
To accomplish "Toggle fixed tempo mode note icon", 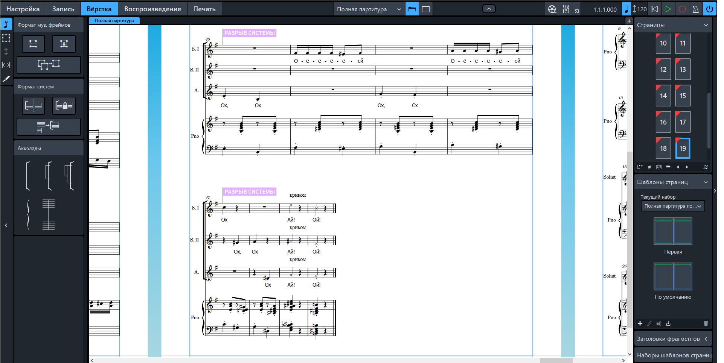I will coord(626,9).
